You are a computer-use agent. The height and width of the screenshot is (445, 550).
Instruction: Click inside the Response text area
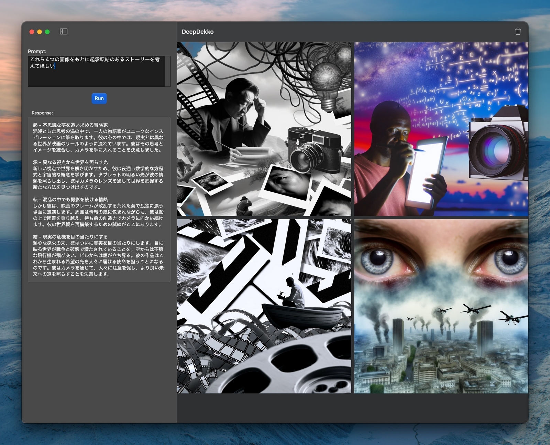click(x=99, y=200)
